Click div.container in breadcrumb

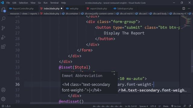72,13
